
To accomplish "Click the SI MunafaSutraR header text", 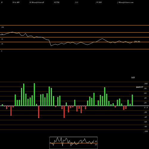I will [37, 2].
